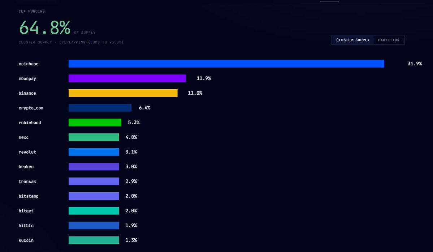The width and height of the screenshot is (433, 252).
Task: Click the bitstamp row label
Action: click(29, 196)
